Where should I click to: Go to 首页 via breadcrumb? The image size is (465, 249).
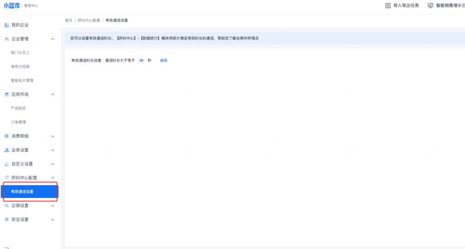pyautogui.click(x=69, y=20)
